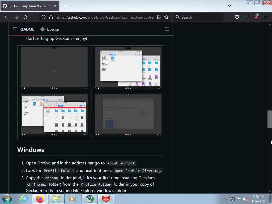Open uBlock Origin extension icon
The image size is (272, 204).
click(256, 17)
